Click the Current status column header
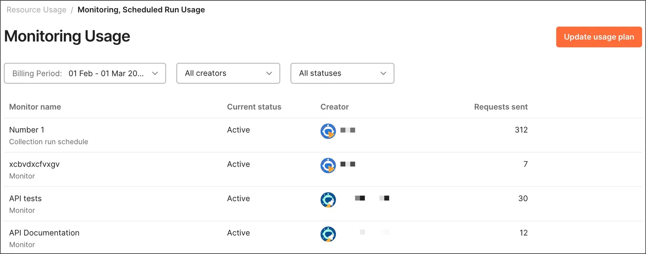The image size is (646, 254). [x=254, y=107]
